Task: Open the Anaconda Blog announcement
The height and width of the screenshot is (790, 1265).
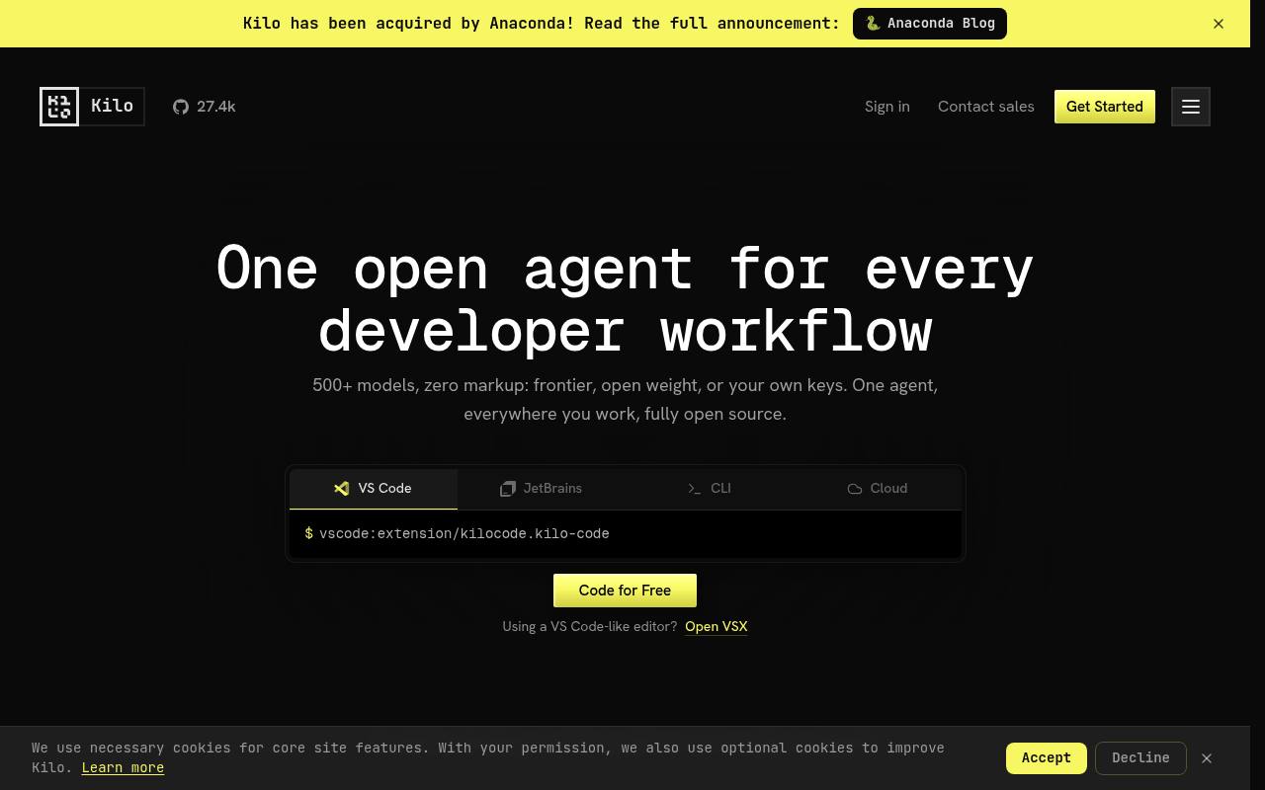Action: pyautogui.click(x=930, y=24)
